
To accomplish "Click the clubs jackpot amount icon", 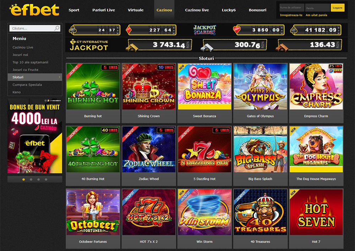I will coord(72,30).
